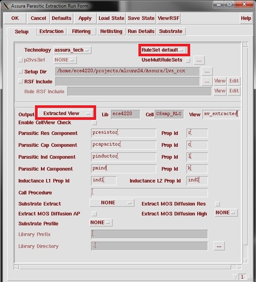This screenshot has width=256, height=282.
Task: Click Edit button for RSF Include
Action: pos(234,81)
